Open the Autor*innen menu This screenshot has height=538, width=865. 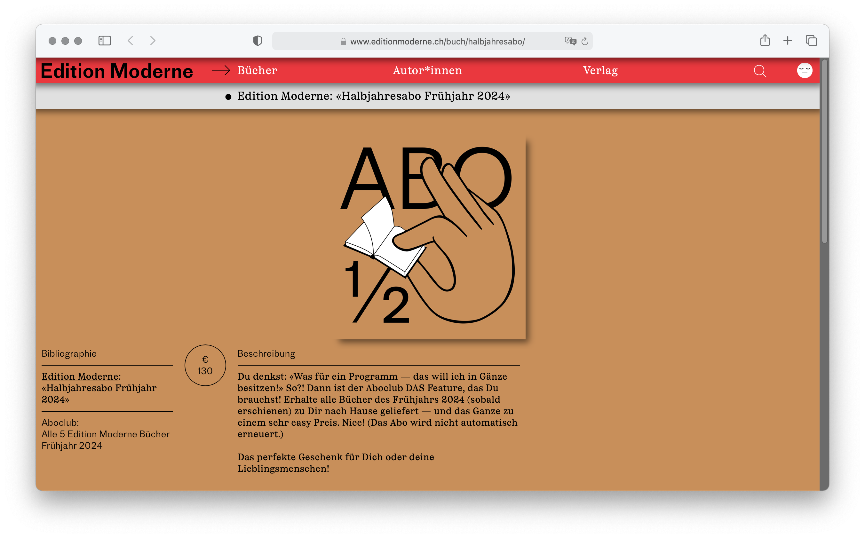click(x=427, y=70)
